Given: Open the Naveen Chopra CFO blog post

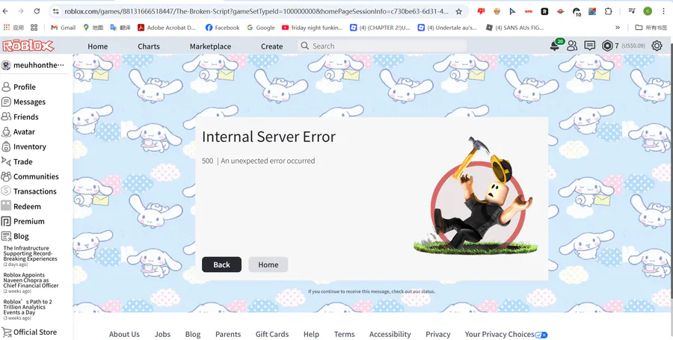Looking at the screenshot, I should coord(31,280).
